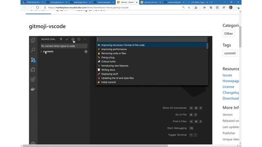Click the CHANGES count badge
The width and height of the screenshot is (262, 147).
(x=86, y=51)
